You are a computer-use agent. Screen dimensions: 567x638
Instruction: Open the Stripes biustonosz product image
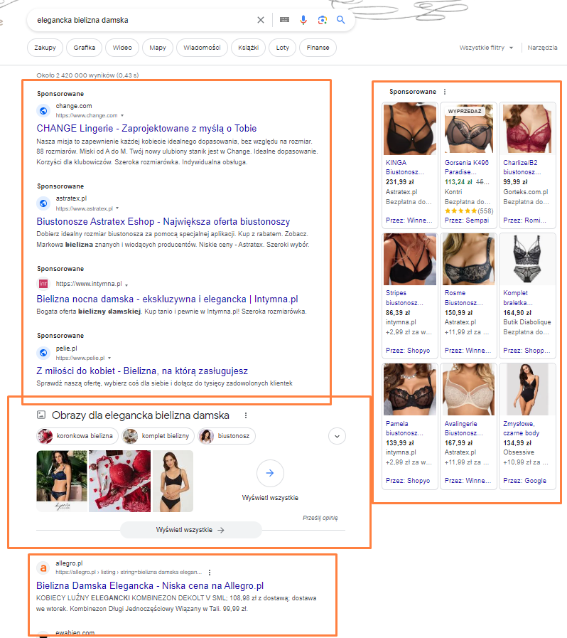410,259
